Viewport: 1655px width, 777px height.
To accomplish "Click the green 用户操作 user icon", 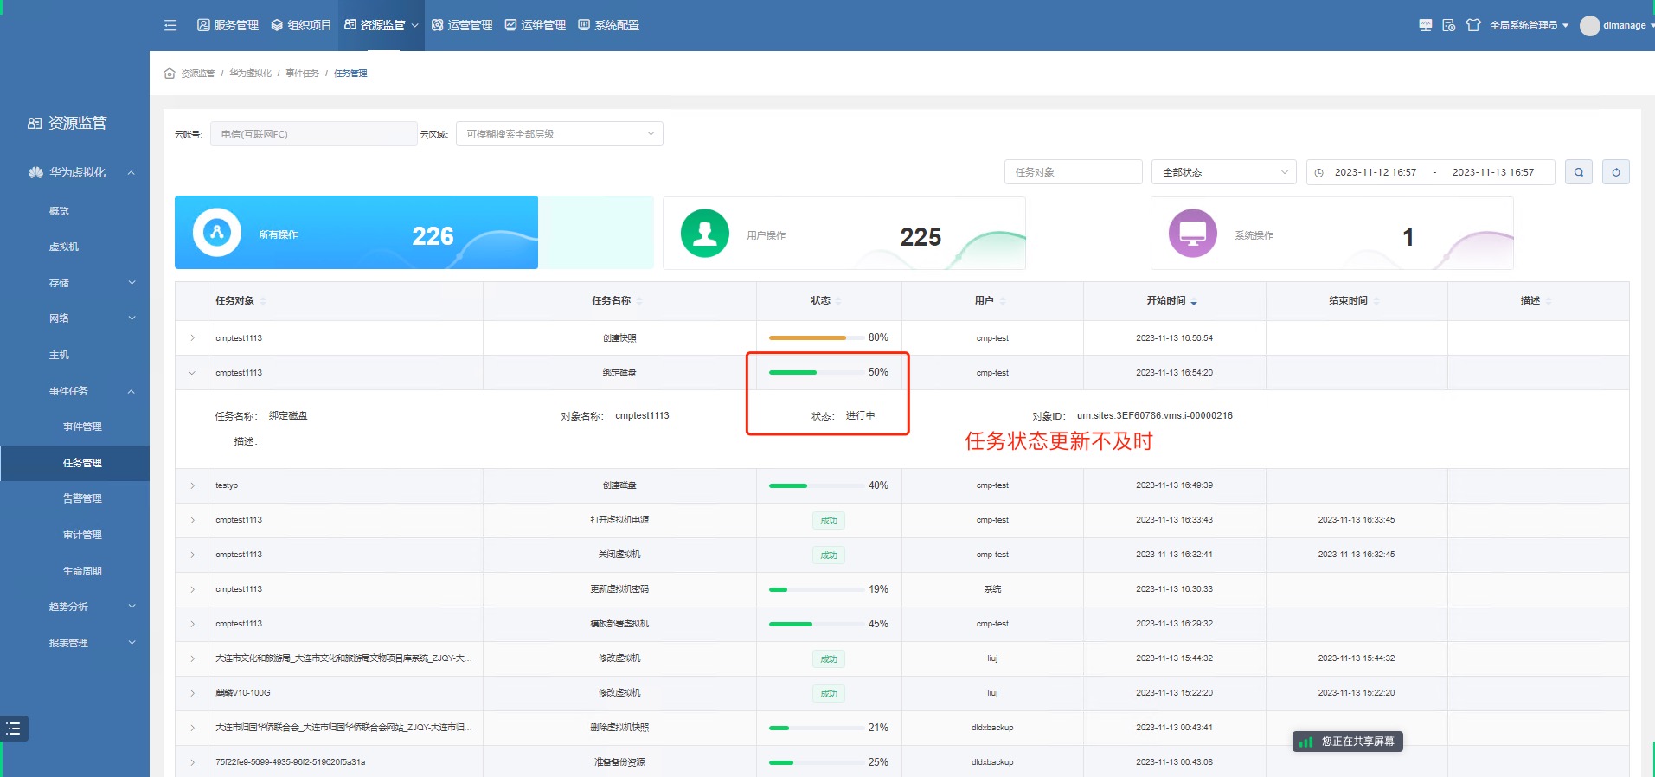I will coord(705,234).
